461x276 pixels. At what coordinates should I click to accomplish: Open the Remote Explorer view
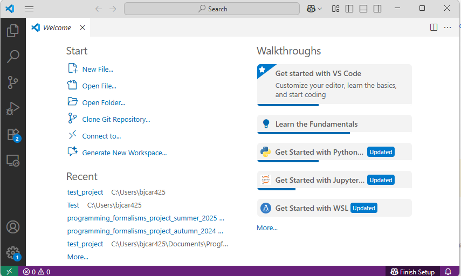[x=13, y=161]
